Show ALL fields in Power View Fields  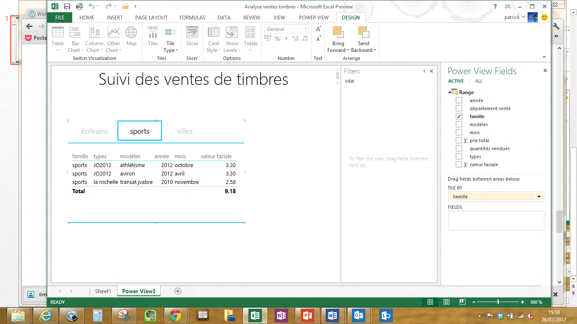[x=479, y=81]
